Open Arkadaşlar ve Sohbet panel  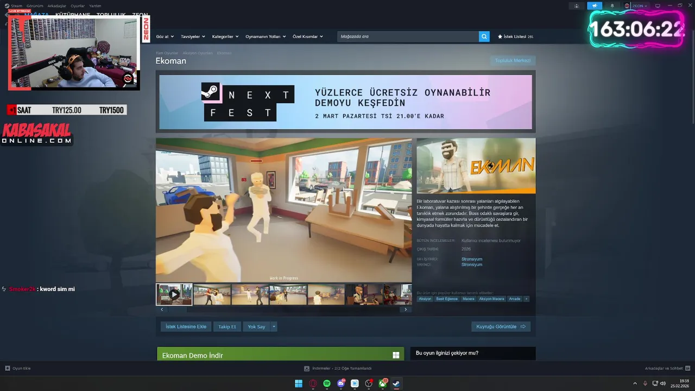tap(667, 368)
